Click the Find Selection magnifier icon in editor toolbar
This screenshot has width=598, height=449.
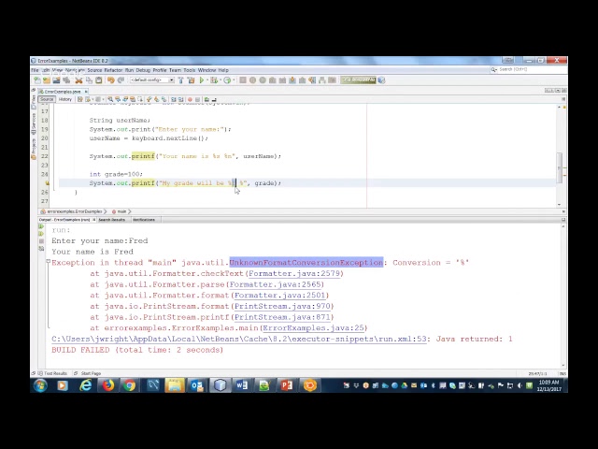point(110,99)
